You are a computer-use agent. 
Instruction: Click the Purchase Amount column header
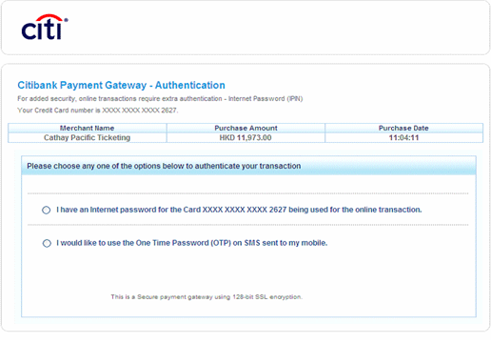pos(245,128)
